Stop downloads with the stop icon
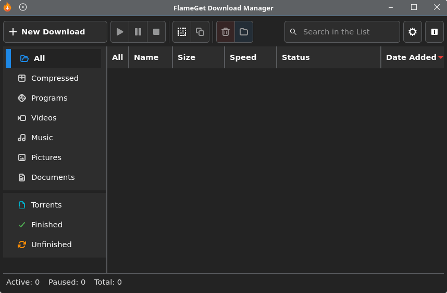 coord(156,32)
